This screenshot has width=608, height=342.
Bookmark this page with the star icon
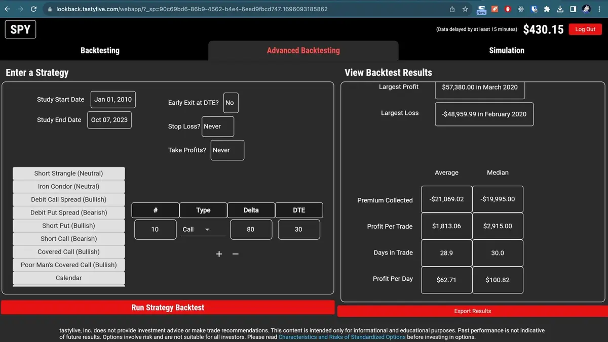[x=465, y=9]
